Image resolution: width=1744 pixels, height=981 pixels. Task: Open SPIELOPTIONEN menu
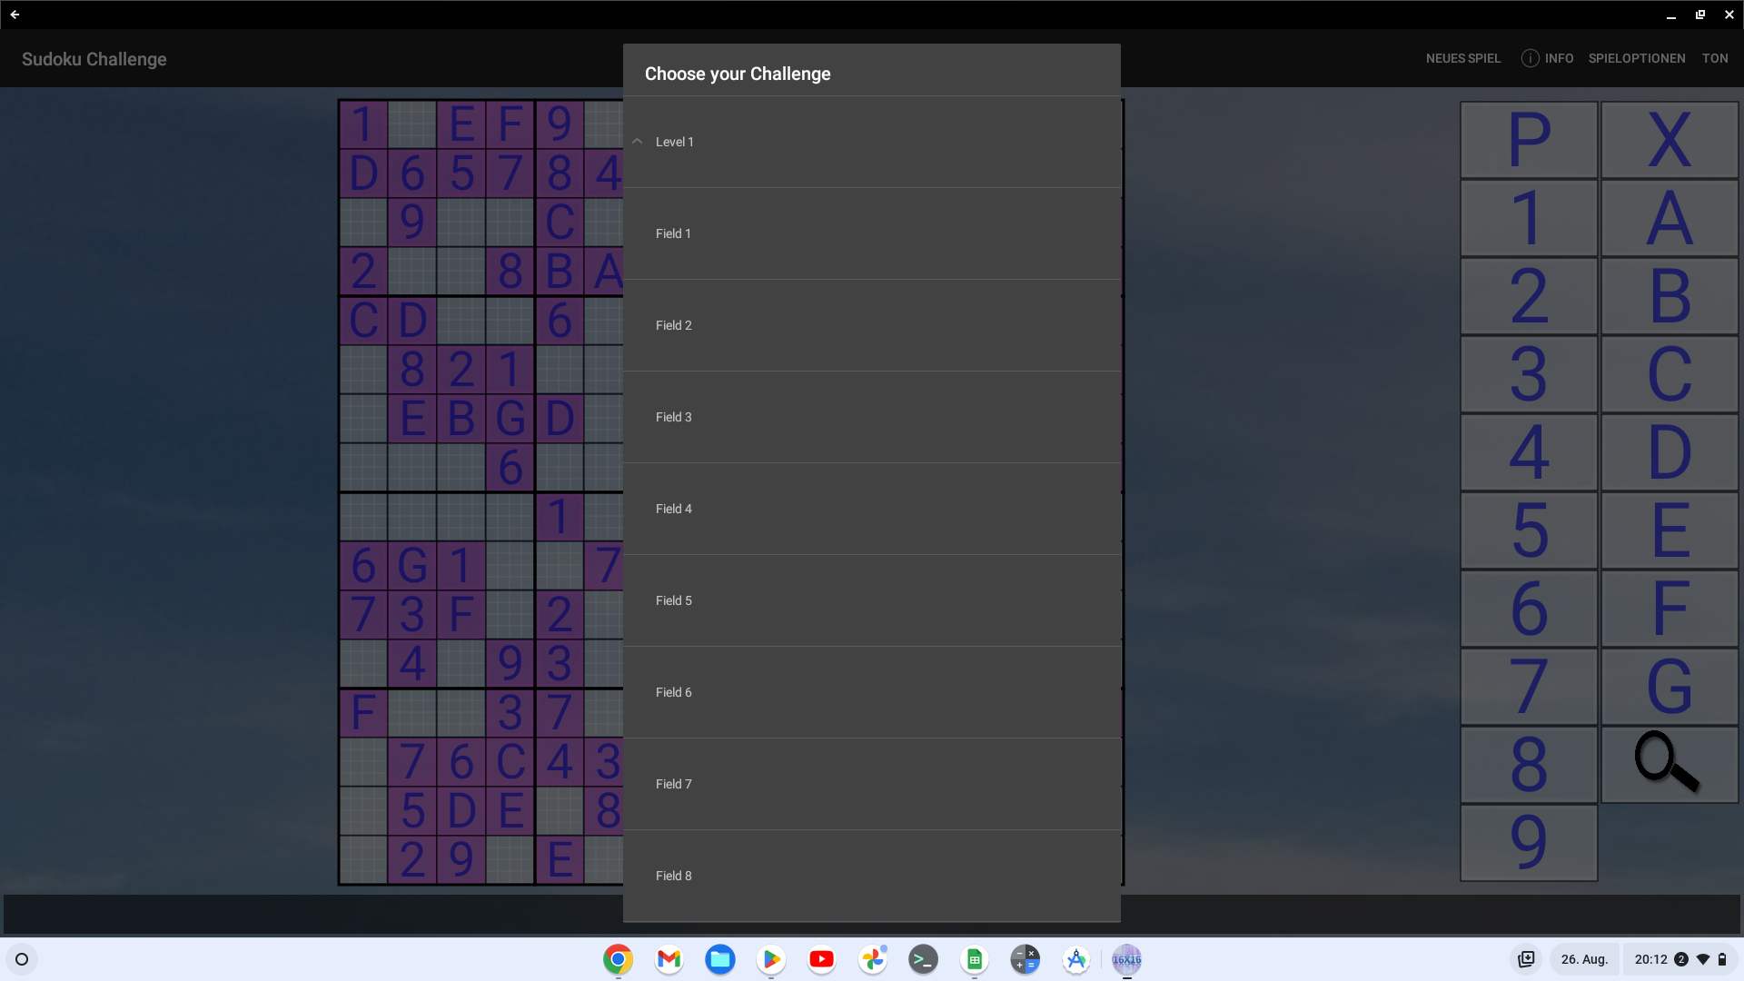(1637, 58)
